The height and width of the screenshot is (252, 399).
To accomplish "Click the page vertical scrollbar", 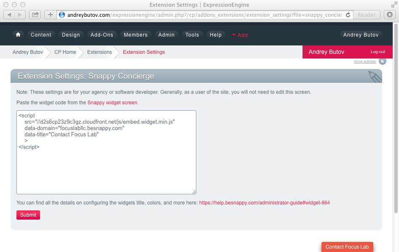I will pyautogui.click(x=396, y=118).
